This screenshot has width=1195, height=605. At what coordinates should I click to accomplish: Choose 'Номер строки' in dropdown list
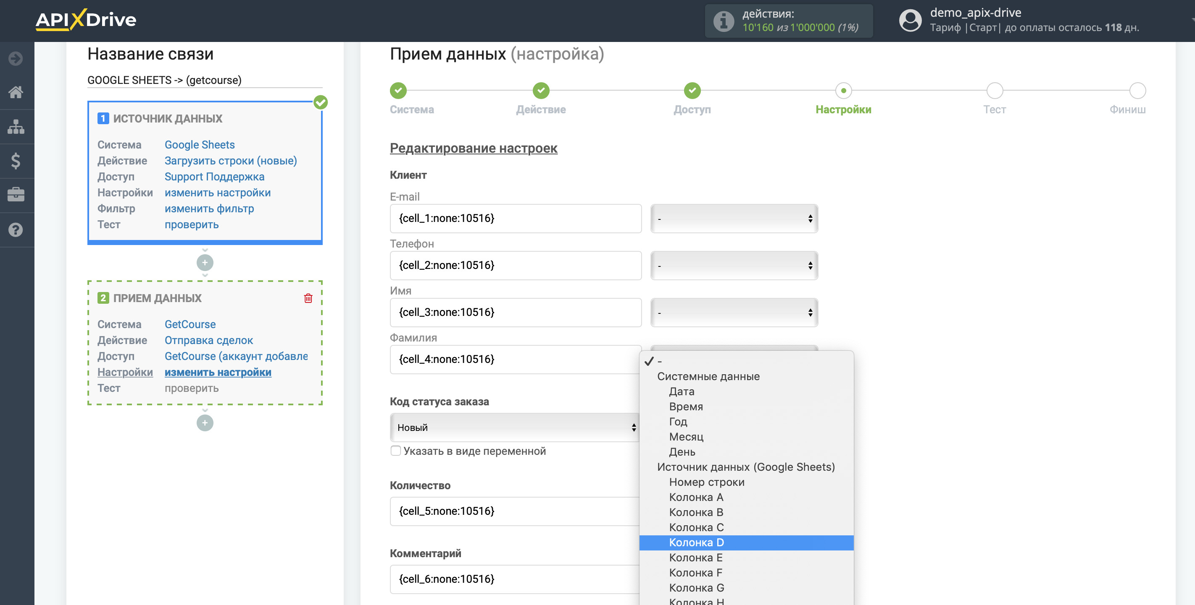click(706, 482)
